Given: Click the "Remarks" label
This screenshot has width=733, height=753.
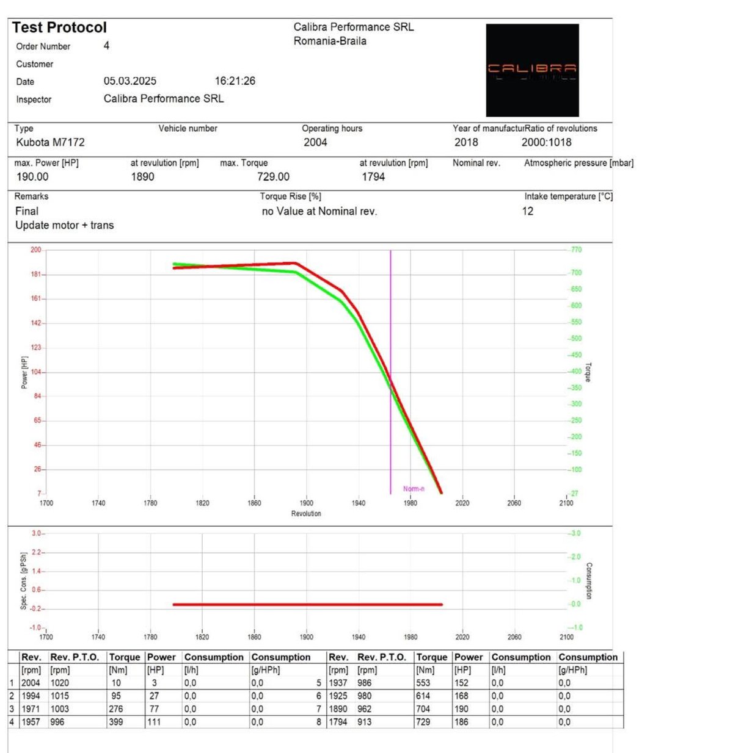Looking at the screenshot, I should point(31,196).
